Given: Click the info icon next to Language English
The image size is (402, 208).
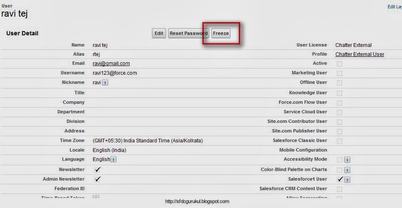Looking at the screenshot, I should pyautogui.click(x=113, y=159).
